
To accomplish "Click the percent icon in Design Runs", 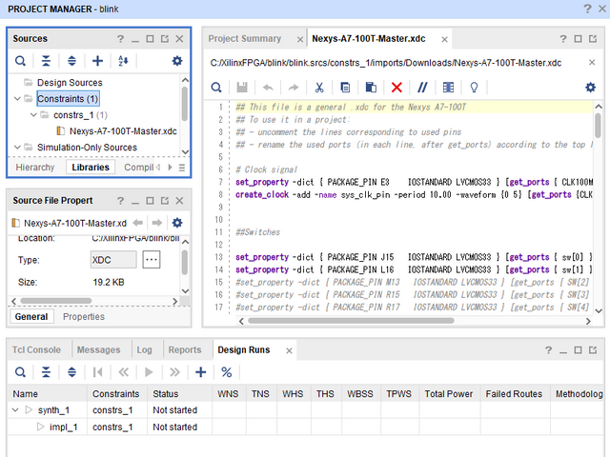I will [x=227, y=372].
